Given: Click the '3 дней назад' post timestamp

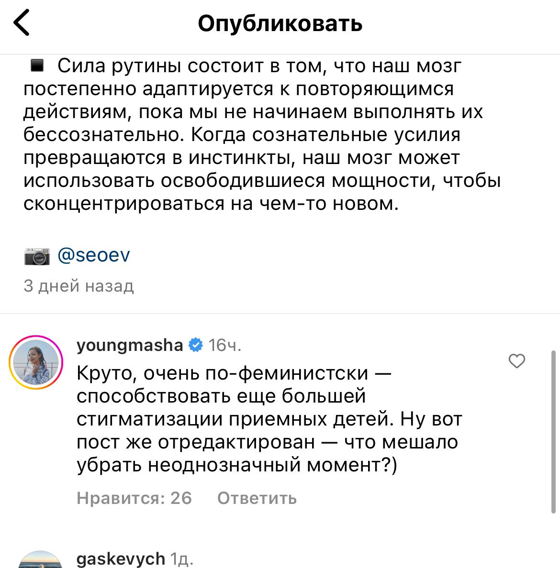Looking at the screenshot, I should pyautogui.click(x=78, y=286).
